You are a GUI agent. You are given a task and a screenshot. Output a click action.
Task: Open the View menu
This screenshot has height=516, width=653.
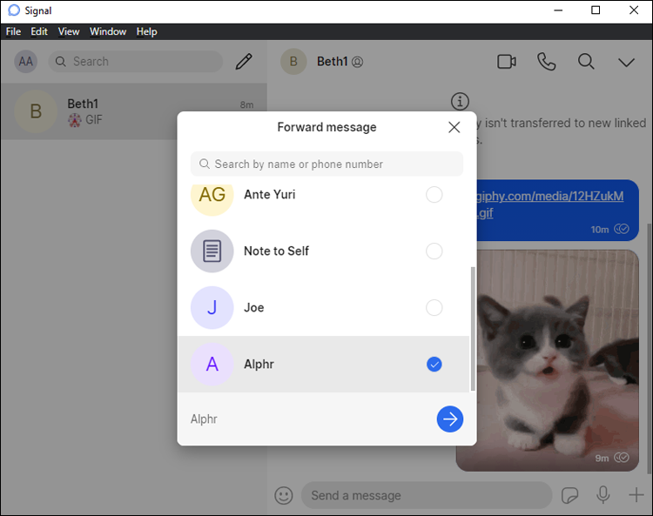[69, 31]
